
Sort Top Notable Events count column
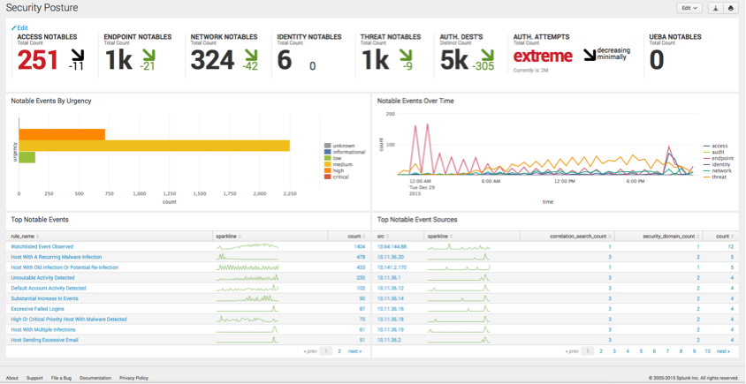pos(357,237)
